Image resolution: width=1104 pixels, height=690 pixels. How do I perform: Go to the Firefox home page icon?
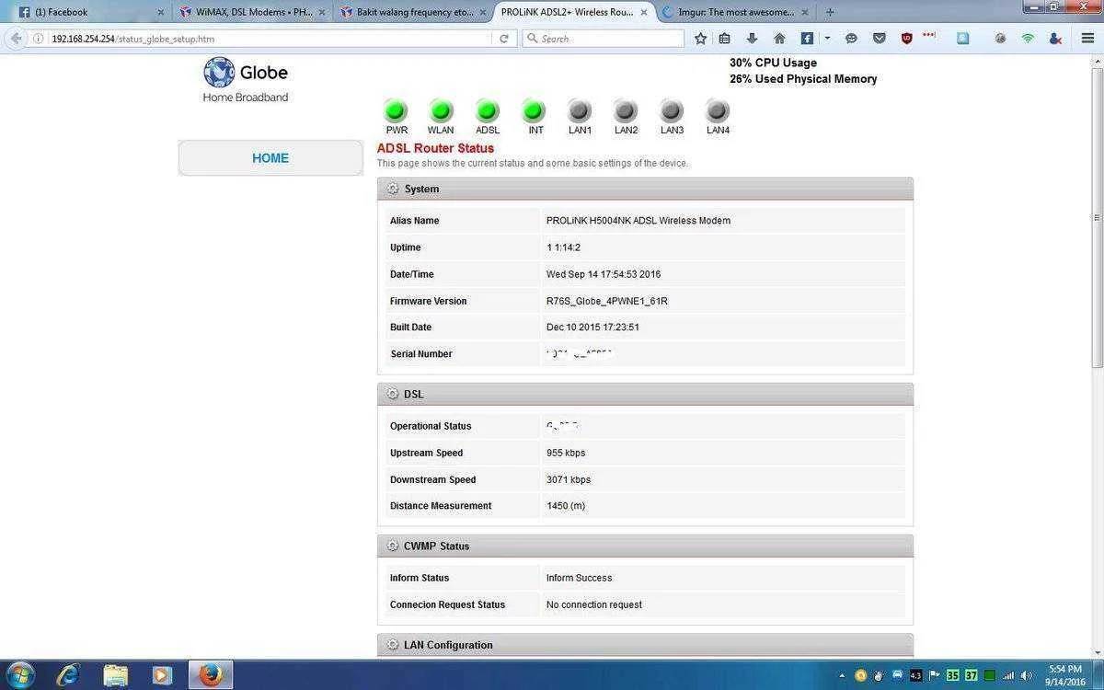(779, 39)
